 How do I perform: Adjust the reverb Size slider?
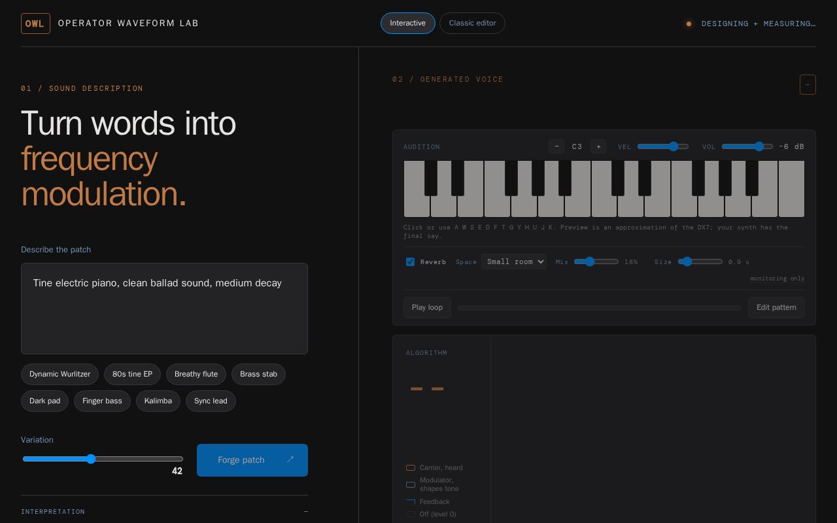tap(700, 261)
